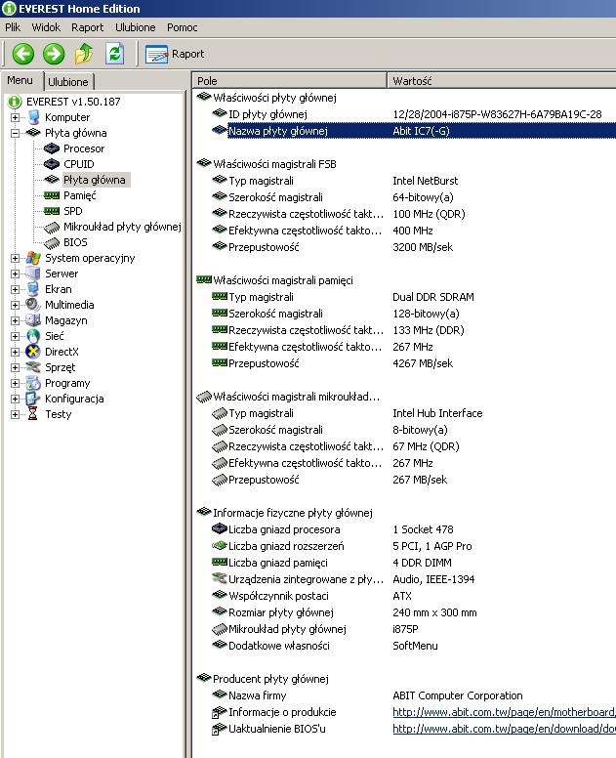Click the Multimedia speaker icon
Image resolution: width=616 pixels, height=758 pixels.
tap(33, 305)
